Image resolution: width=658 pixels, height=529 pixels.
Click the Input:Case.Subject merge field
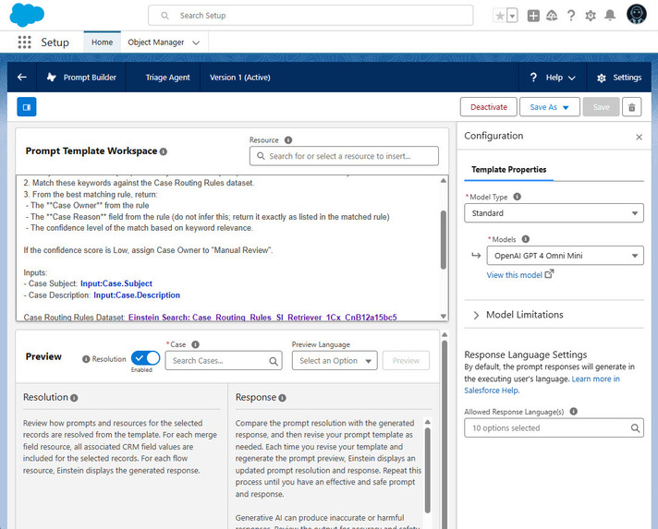click(x=116, y=283)
